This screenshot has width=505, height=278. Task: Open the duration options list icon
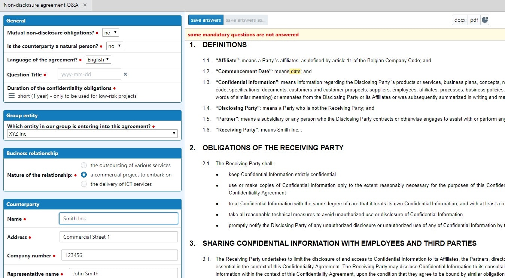coord(12,96)
